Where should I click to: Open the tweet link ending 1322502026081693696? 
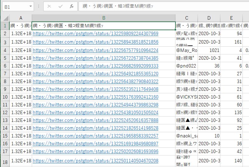[96, 151]
